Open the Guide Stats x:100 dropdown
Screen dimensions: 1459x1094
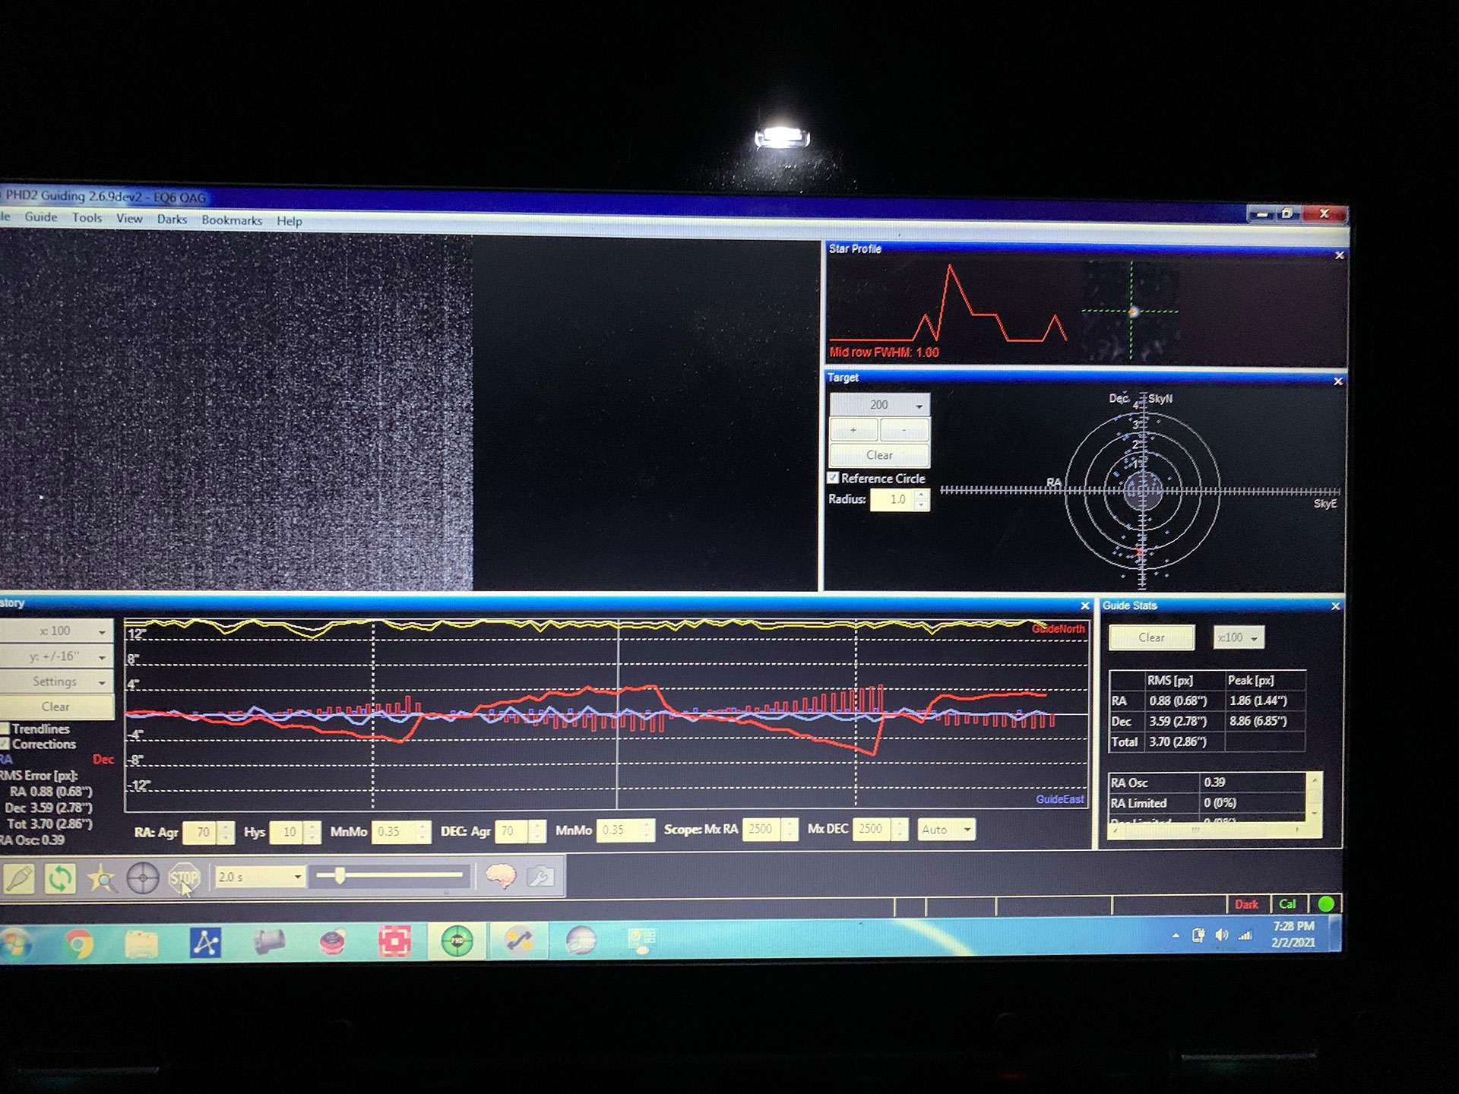(x=1239, y=637)
